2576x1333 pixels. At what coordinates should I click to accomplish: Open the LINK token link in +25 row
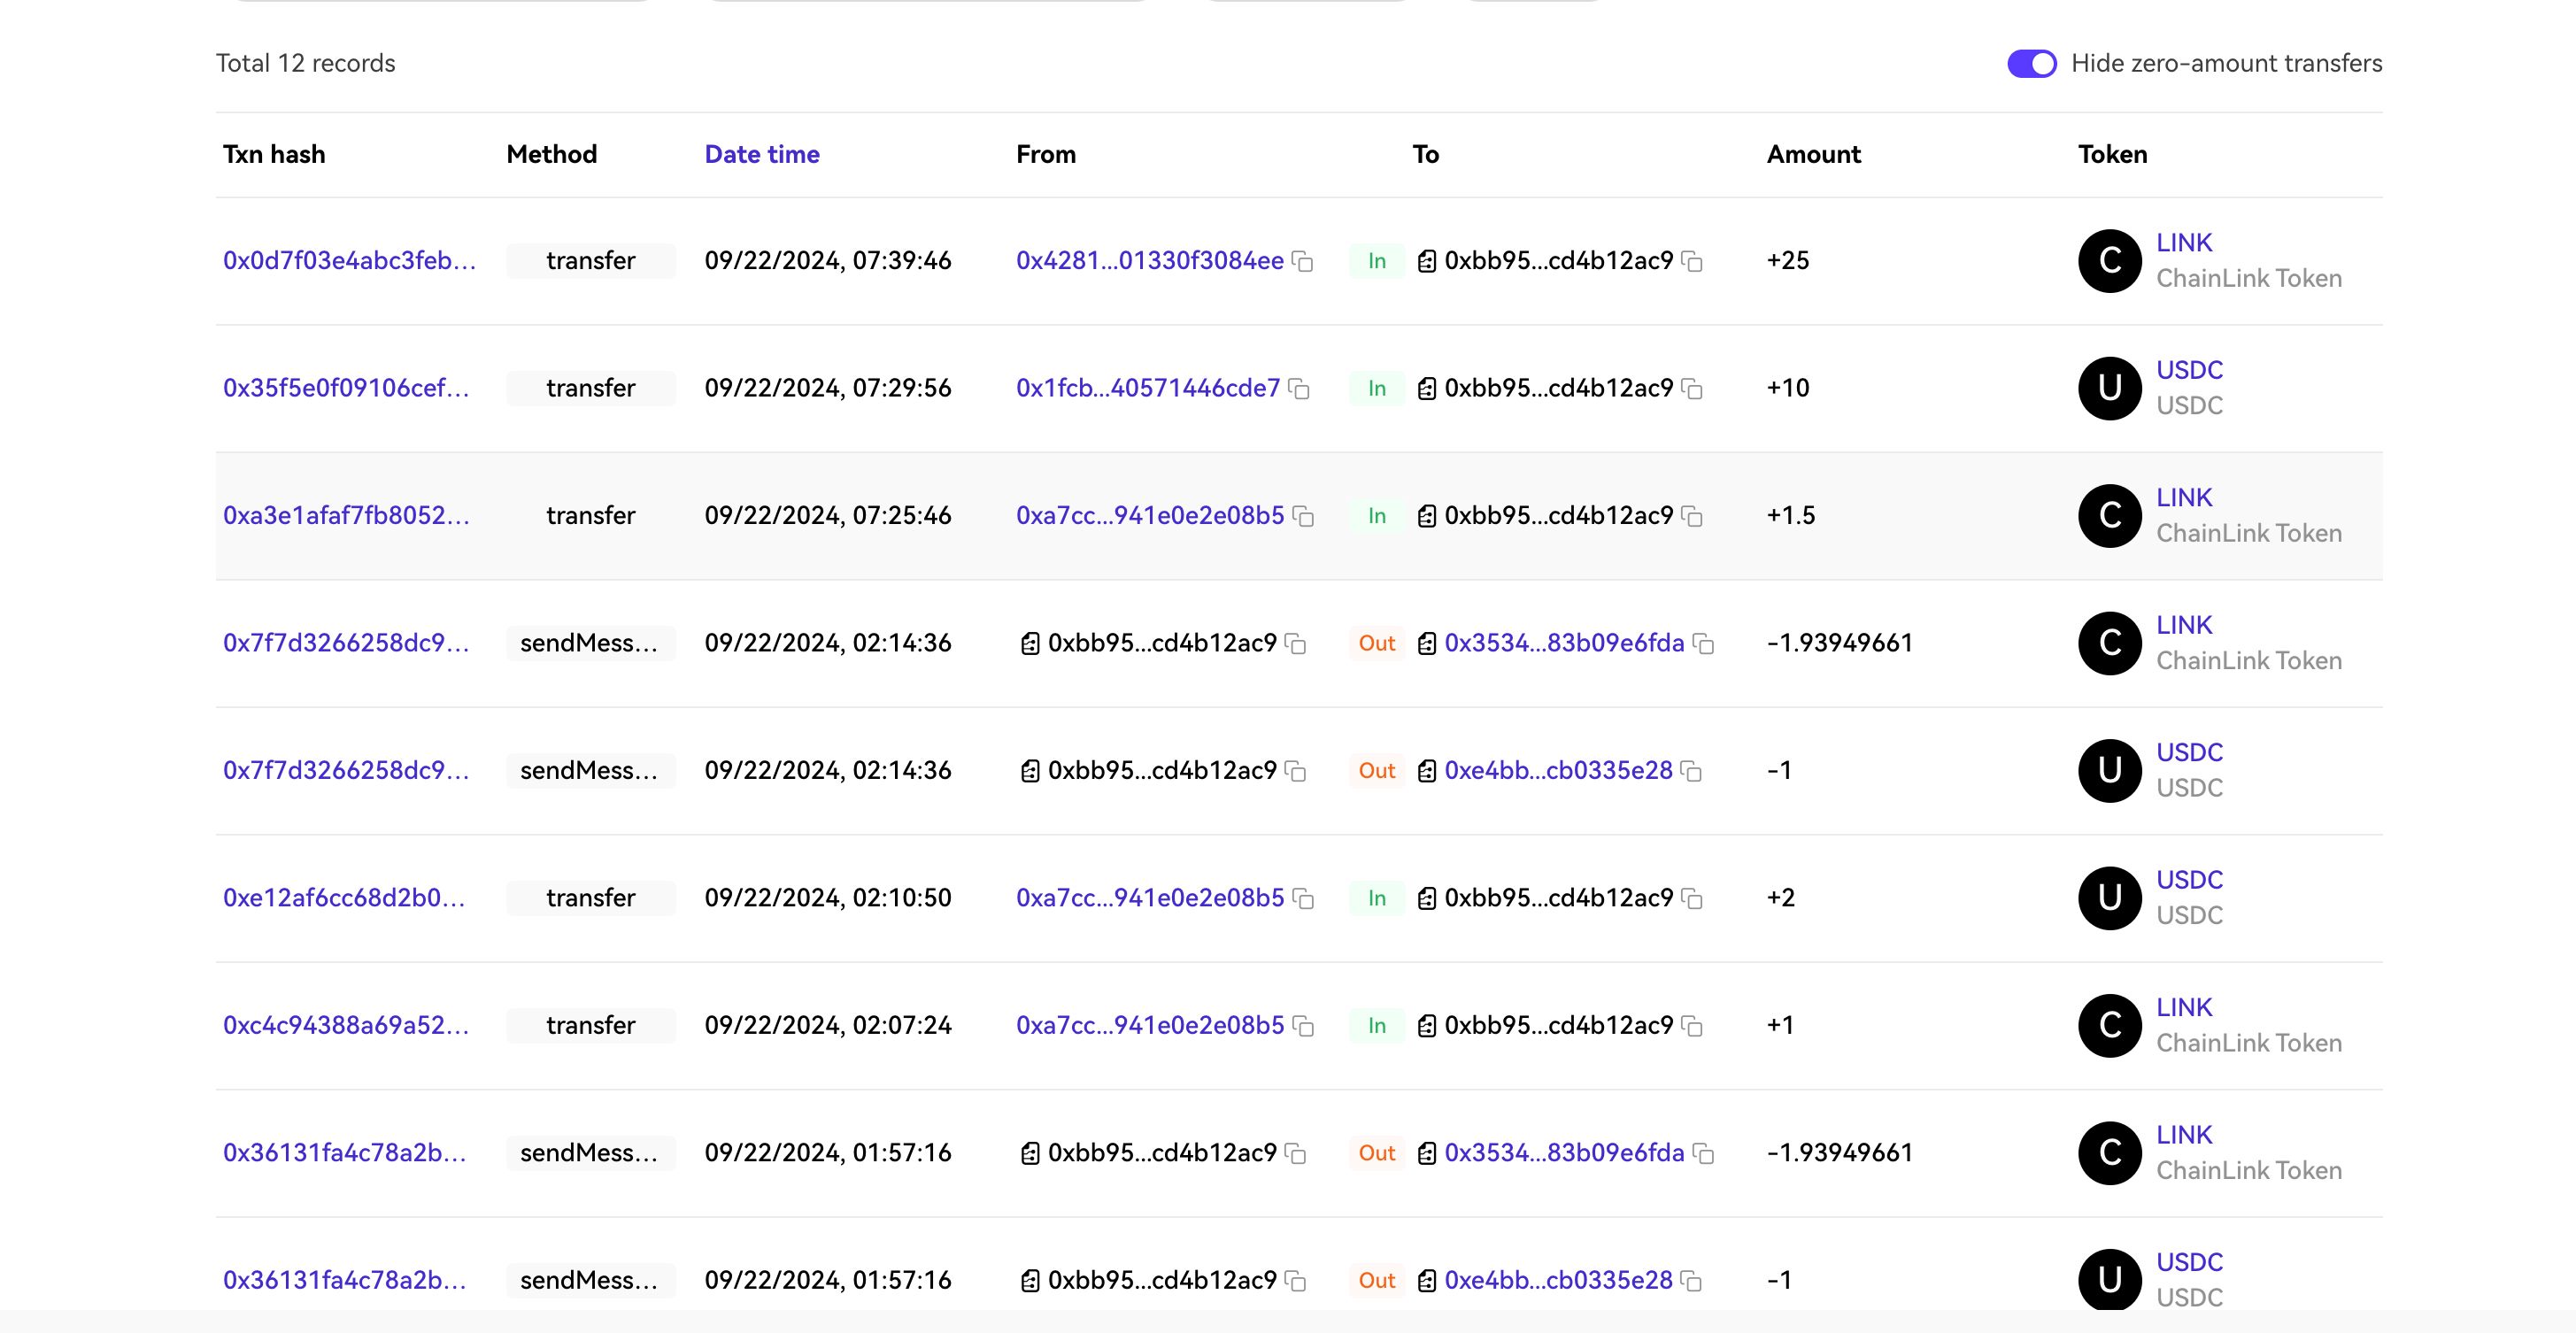point(2184,243)
